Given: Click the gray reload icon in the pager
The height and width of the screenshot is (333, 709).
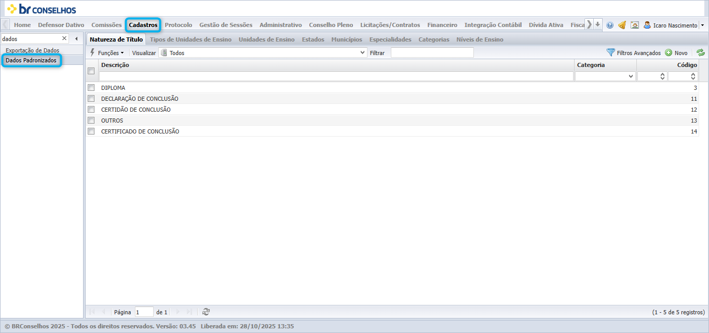Looking at the screenshot, I should tap(206, 312).
